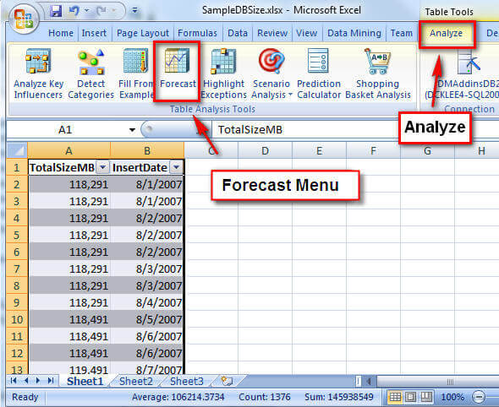
Task: Customize the Quick Access Toolbar
Action: [135, 11]
